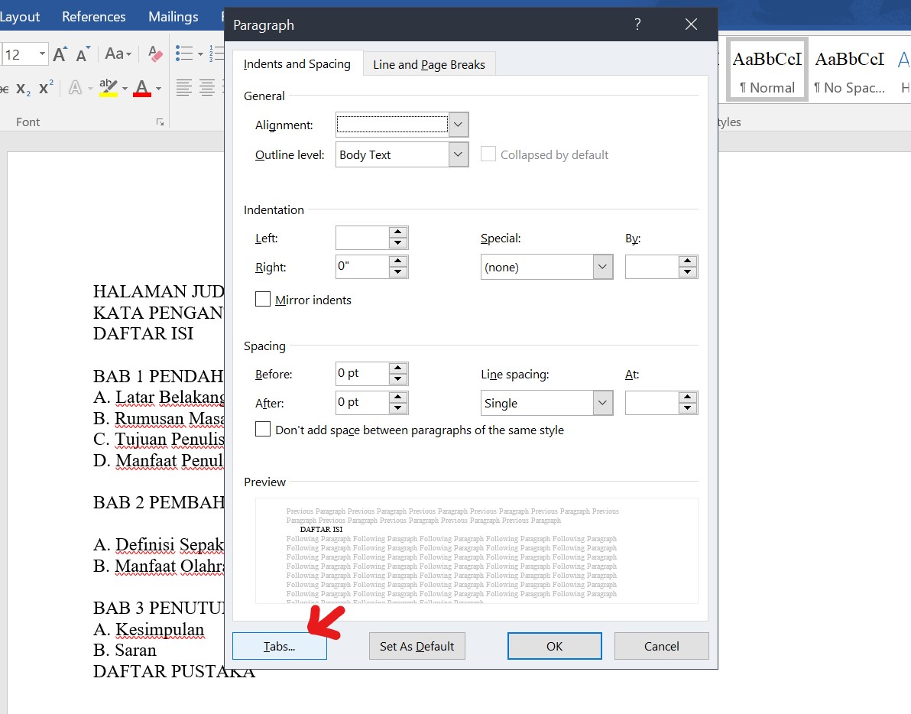
Task: Click the Tabs button
Action: pos(279,646)
